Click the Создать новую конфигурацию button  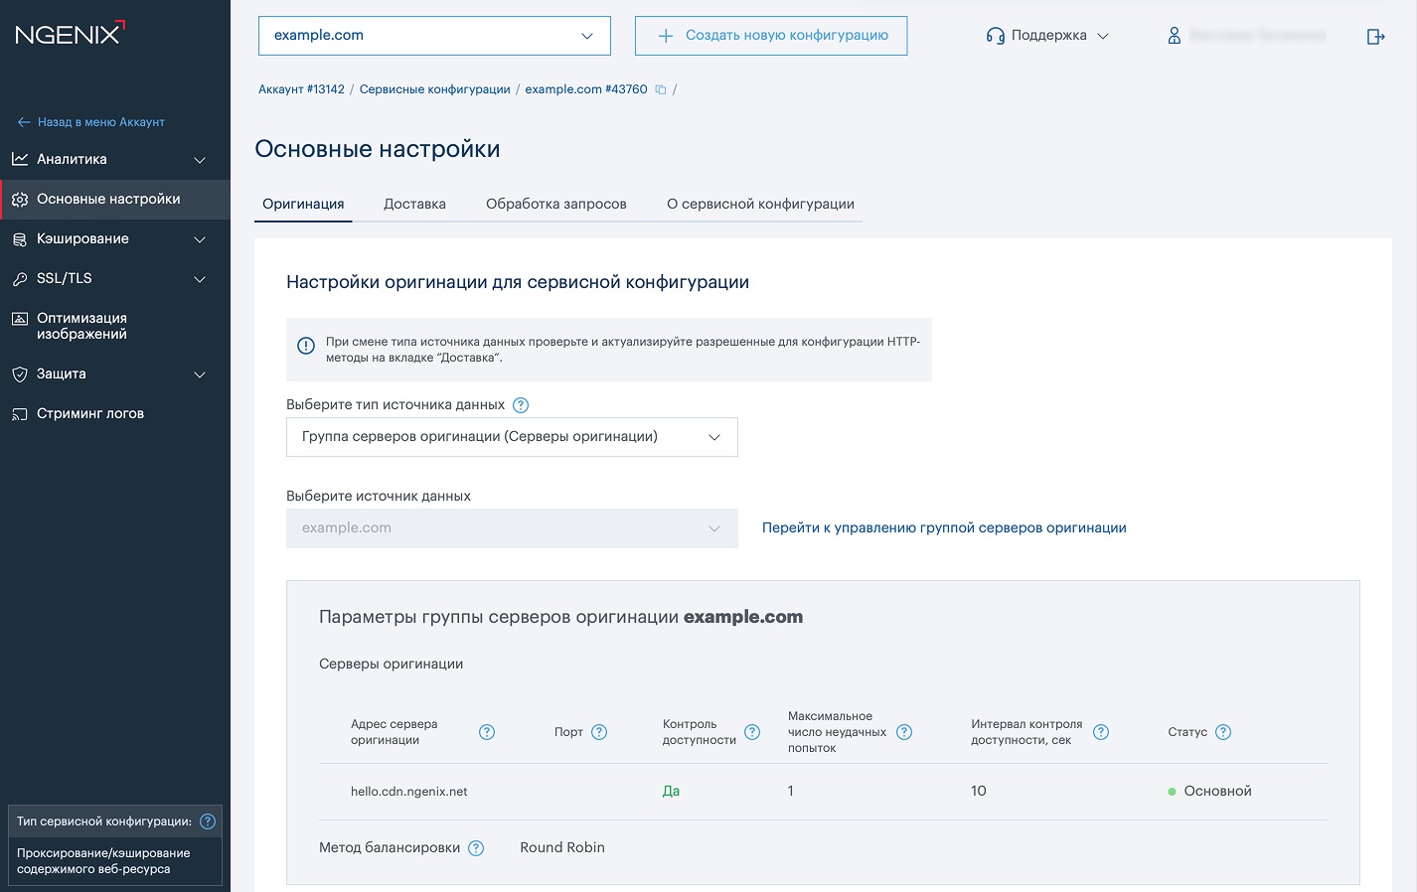coord(771,36)
